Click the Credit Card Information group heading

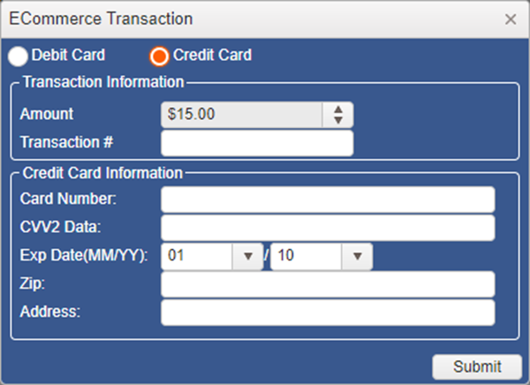pyautogui.click(x=102, y=173)
